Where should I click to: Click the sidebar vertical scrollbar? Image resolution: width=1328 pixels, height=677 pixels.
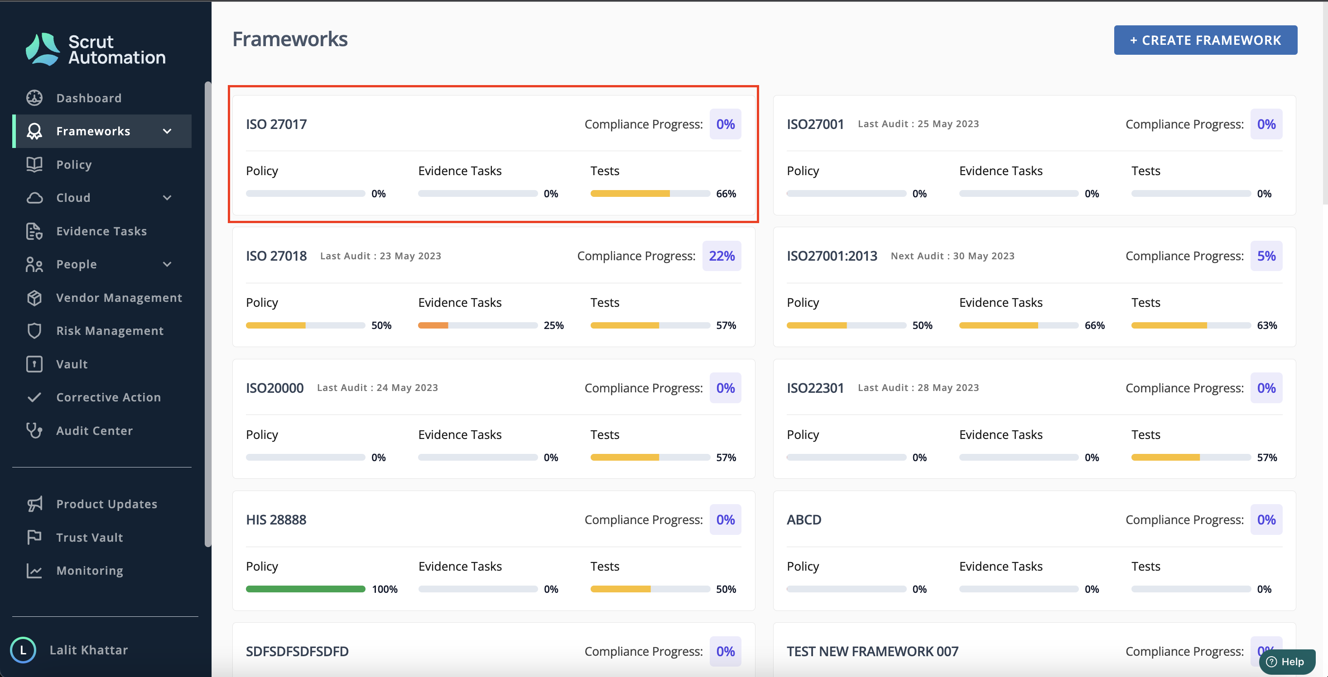tap(208, 314)
